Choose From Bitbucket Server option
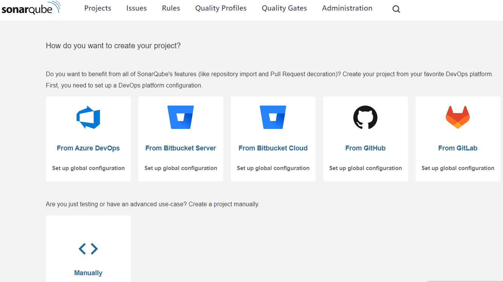This screenshot has height=282, width=503. [x=181, y=148]
